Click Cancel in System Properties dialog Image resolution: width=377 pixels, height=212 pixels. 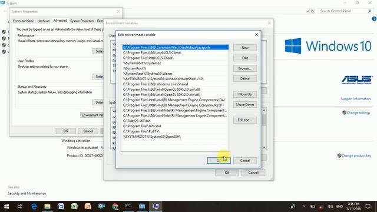88,131
